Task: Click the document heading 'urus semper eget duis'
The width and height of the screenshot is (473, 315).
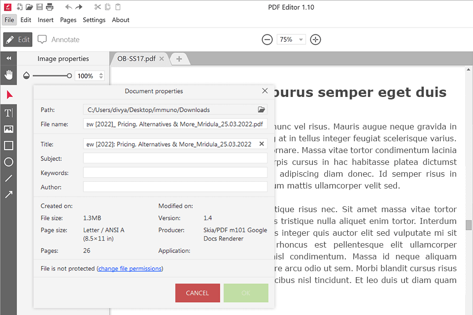Action: click(x=360, y=92)
